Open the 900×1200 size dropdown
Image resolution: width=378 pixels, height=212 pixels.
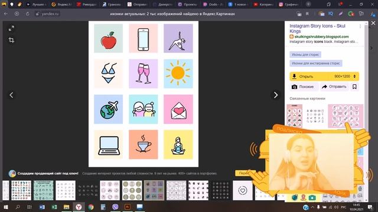[345, 77]
